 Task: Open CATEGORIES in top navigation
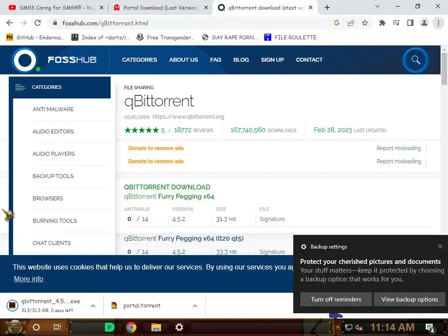(140, 59)
